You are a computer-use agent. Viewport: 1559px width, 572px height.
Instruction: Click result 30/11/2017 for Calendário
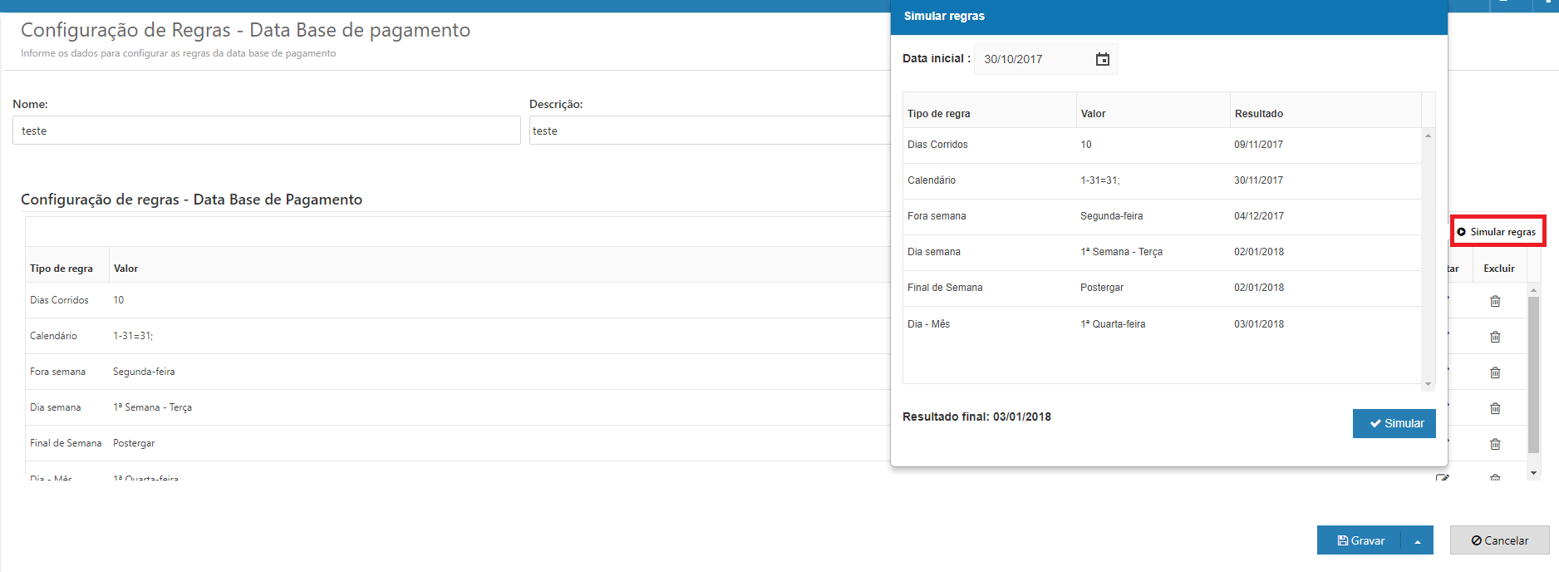point(1258,180)
